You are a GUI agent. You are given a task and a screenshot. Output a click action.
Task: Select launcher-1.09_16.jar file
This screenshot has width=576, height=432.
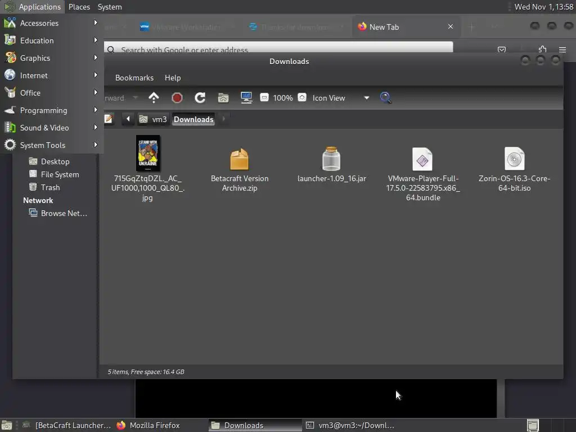(x=331, y=165)
